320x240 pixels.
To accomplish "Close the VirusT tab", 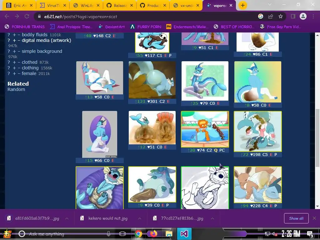I will click(x=64, y=6).
